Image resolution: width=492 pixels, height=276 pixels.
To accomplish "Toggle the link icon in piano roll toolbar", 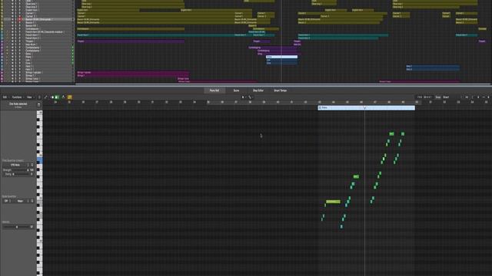I will tap(63, 97).
